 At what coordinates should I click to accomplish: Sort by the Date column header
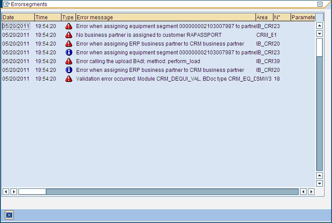click(18, 18)
